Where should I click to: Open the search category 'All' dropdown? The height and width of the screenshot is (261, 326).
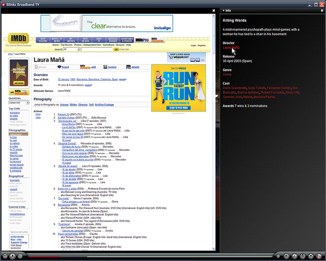coord(72,49)
